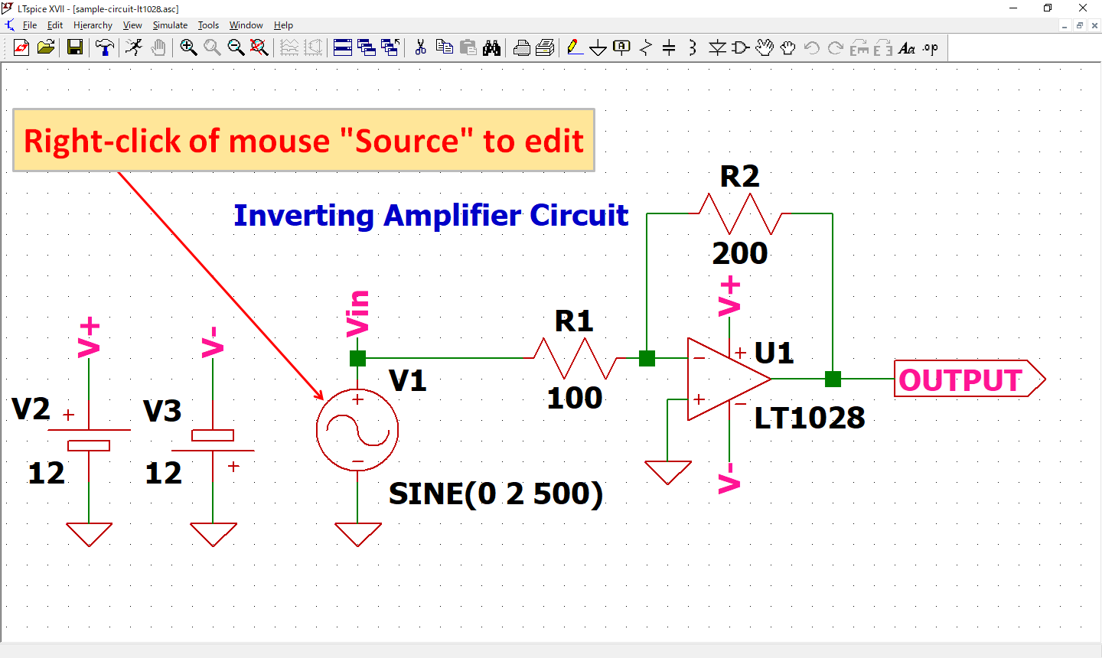This screenshot has width=1102, height=658.
Task: Click the Cut scissors toolbar icon
Action: click(419, 47)
